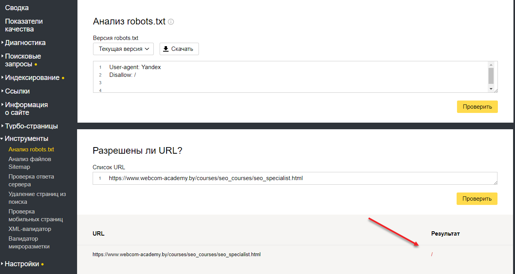
Task: Open the Сводка sidebar item
Action: pyautogui.click(x=17, y=8)
